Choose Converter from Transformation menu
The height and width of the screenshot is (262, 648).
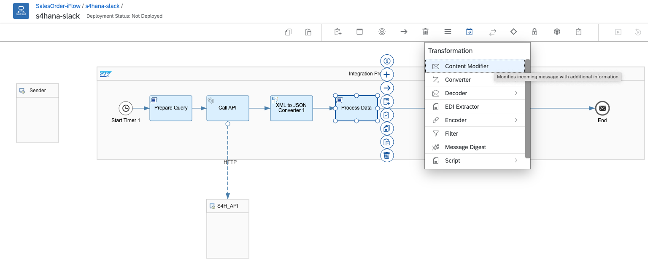[475, 80]
